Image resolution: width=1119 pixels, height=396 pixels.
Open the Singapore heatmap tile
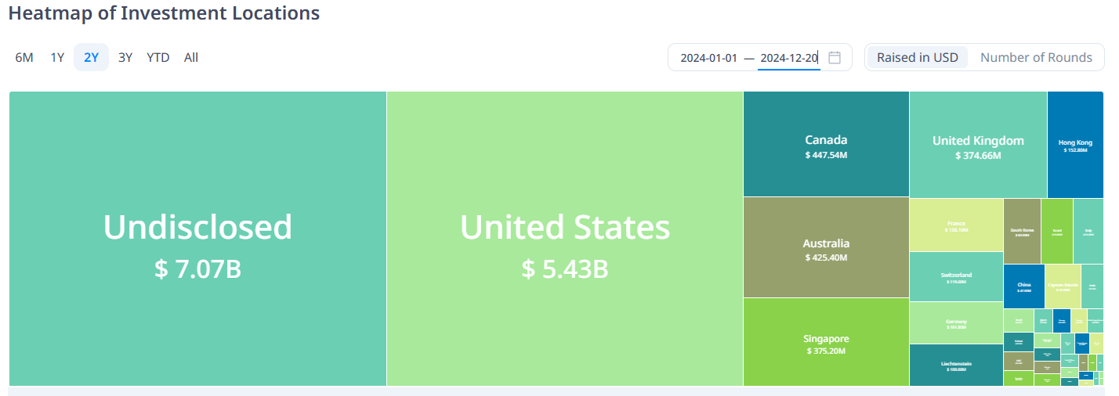pyautogui.click(x=826, y=342)
